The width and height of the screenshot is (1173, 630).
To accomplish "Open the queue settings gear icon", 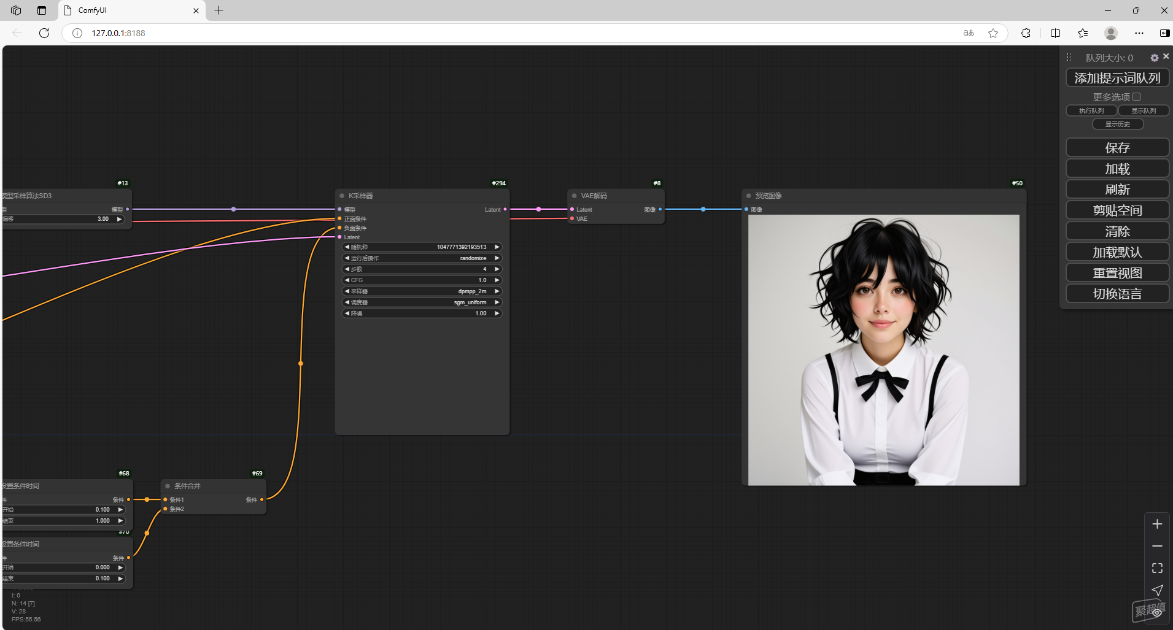I will tap(1154, 58).
